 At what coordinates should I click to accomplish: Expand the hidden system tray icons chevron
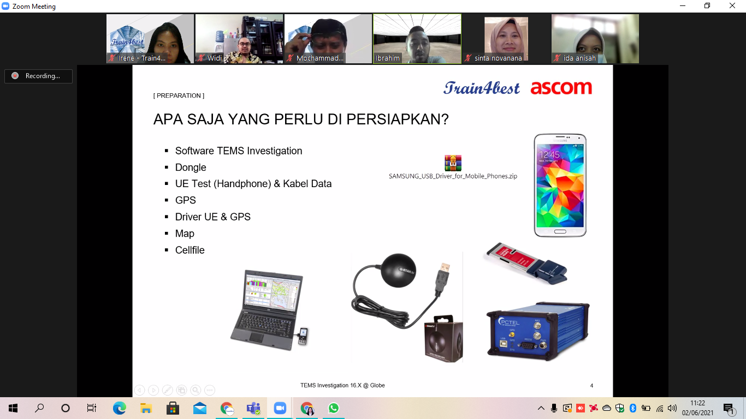(541, 408)
